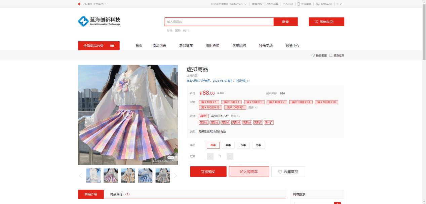
Task: Claim the 满¥100减¥30 coupon
Action: (x=301, y=102)
